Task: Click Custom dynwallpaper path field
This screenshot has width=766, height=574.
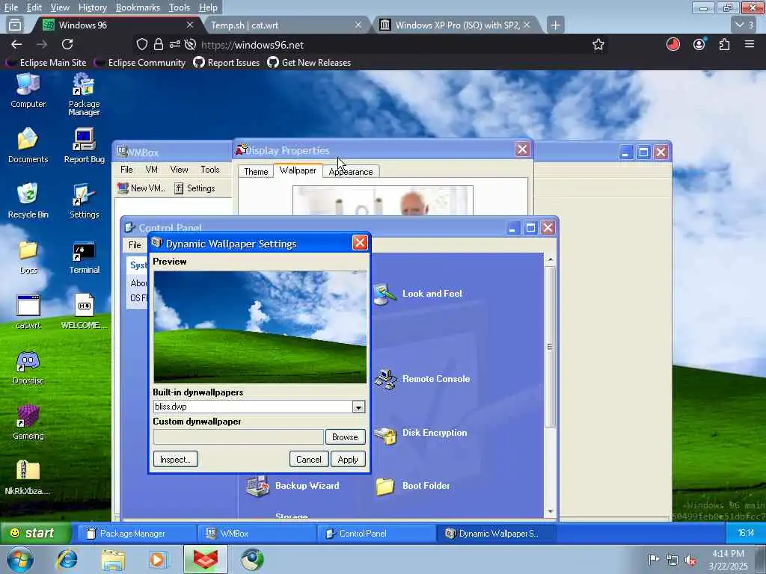Action: (x=239, y=437)
